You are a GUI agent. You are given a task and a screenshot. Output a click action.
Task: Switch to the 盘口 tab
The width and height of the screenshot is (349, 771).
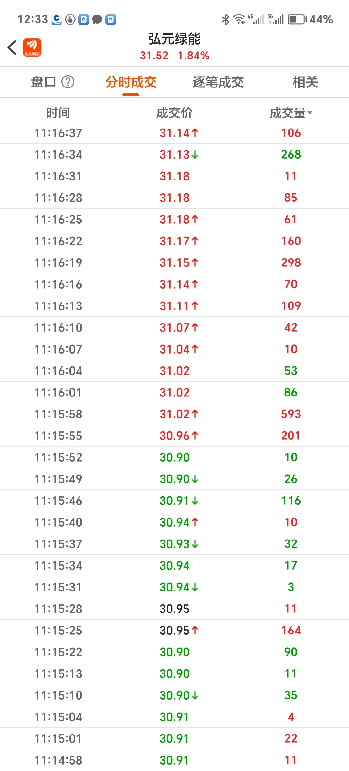(44, 82)
